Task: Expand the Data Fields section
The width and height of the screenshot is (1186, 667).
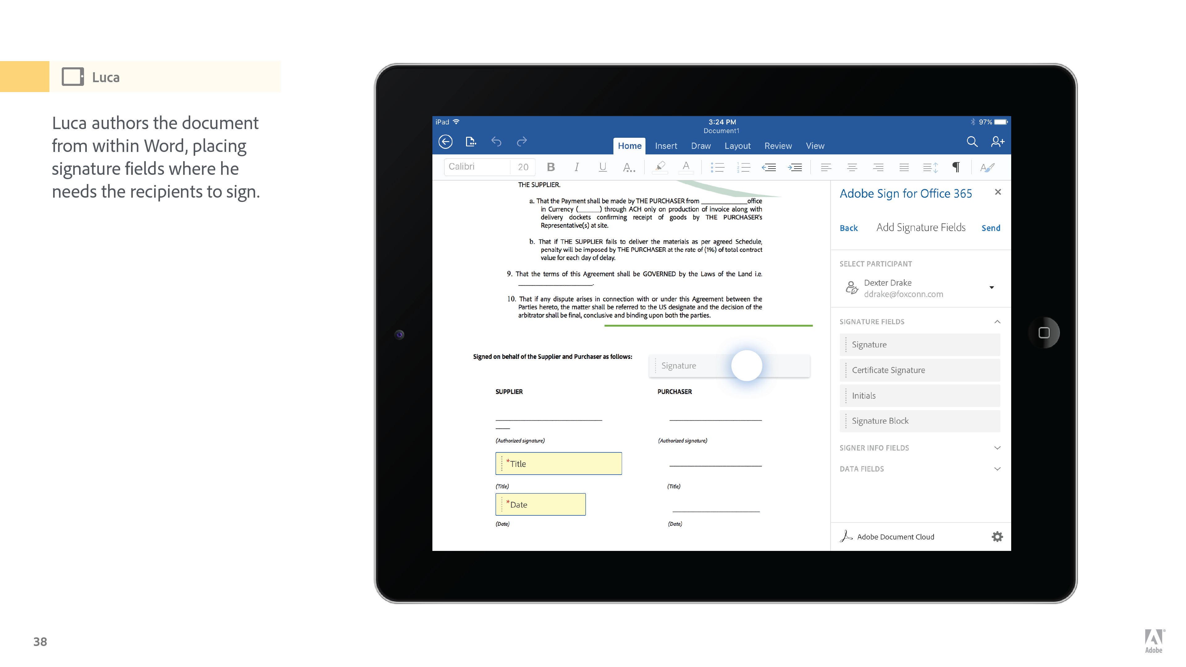Action: point(997,469)
